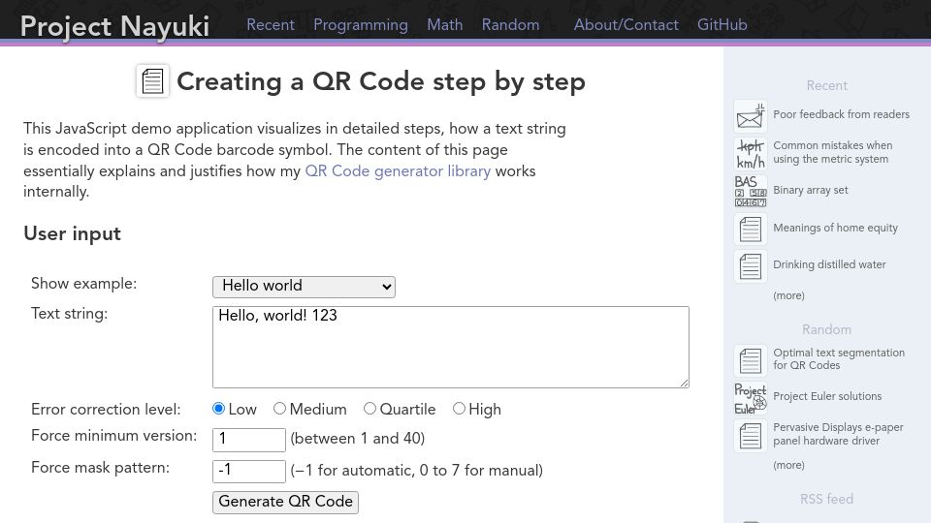Image resolution: width=931 pixels, height=523 pixels.
Task: Open the Random header menu item
Action: (511, 25)
